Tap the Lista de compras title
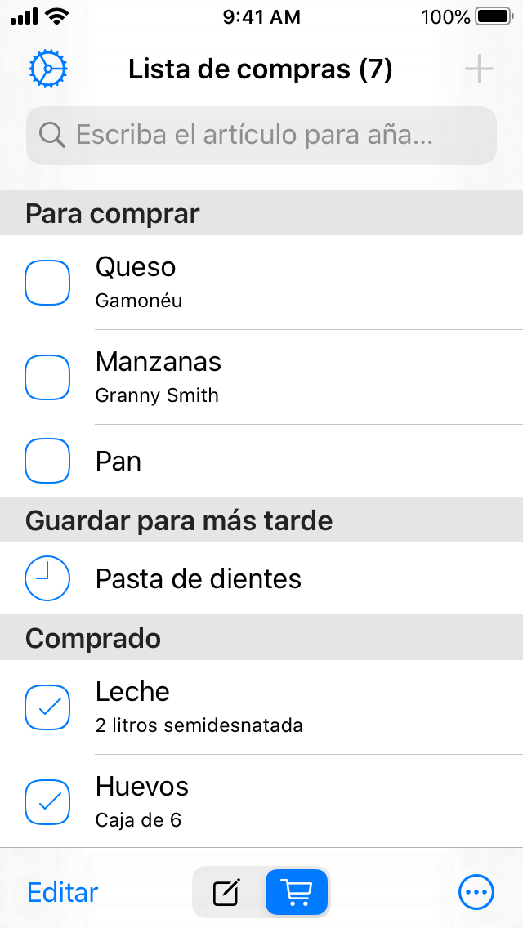Screen dimensions: 523x928 [260, 69]
